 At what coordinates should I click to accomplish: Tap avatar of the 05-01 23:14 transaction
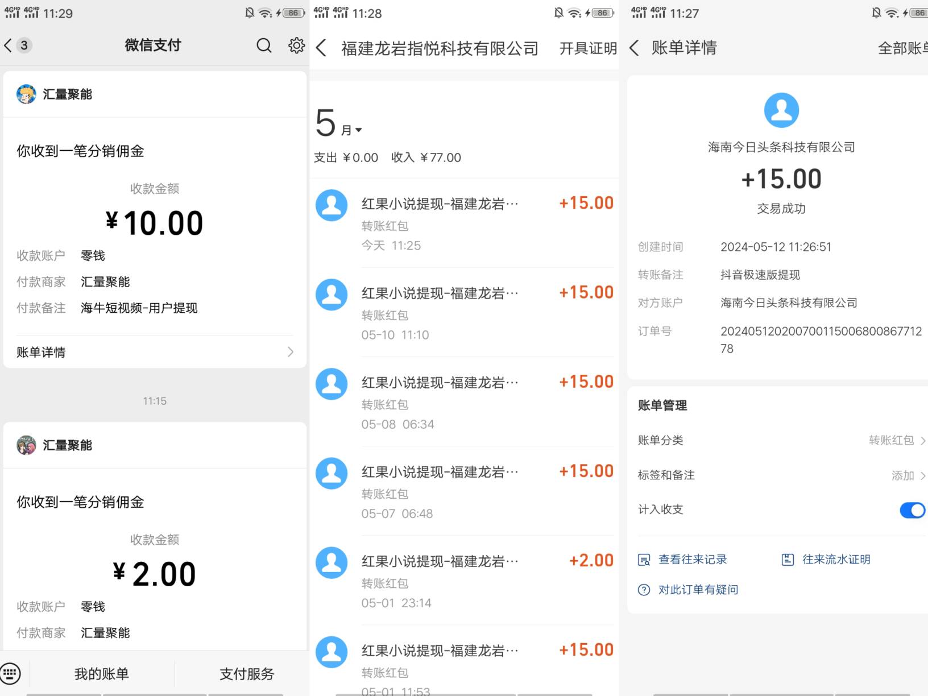coord(332,562)
